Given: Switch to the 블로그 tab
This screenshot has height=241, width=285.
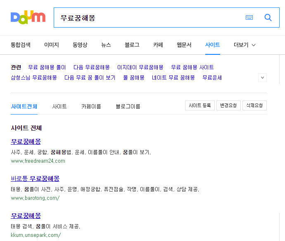Looking at the screenshot, I should coord(132,45).
